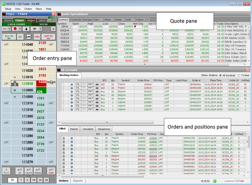
Task: Click the LMT order type box between Bid and Offer
Action: (29, 37)
